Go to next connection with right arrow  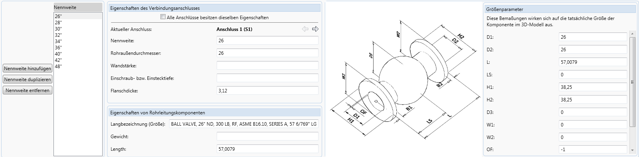[315, 29]
